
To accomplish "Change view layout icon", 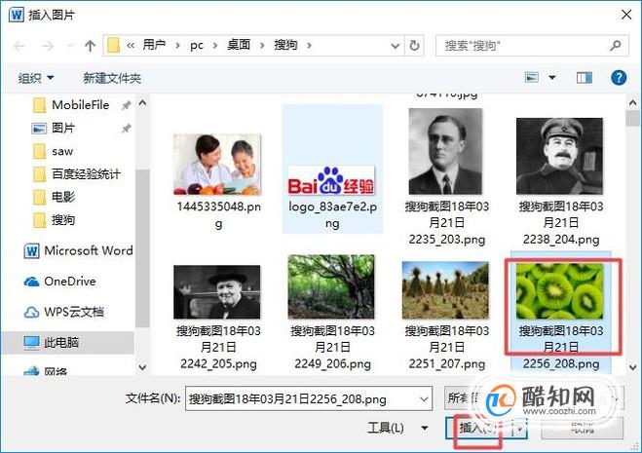I will (x=532, y=77).
